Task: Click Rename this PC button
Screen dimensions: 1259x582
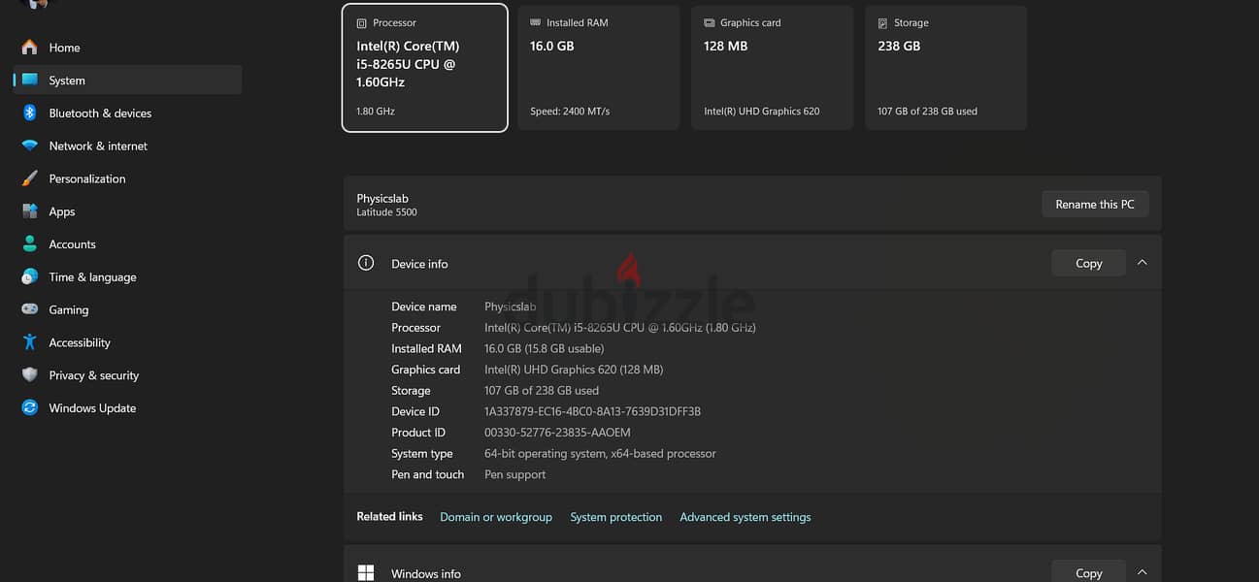Action: click(1095, 204)
